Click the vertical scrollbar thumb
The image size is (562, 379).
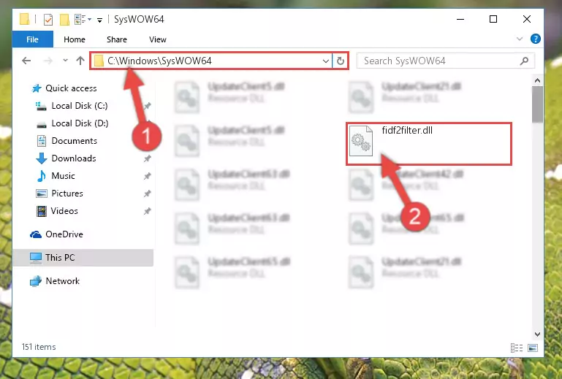coord(537,104)
